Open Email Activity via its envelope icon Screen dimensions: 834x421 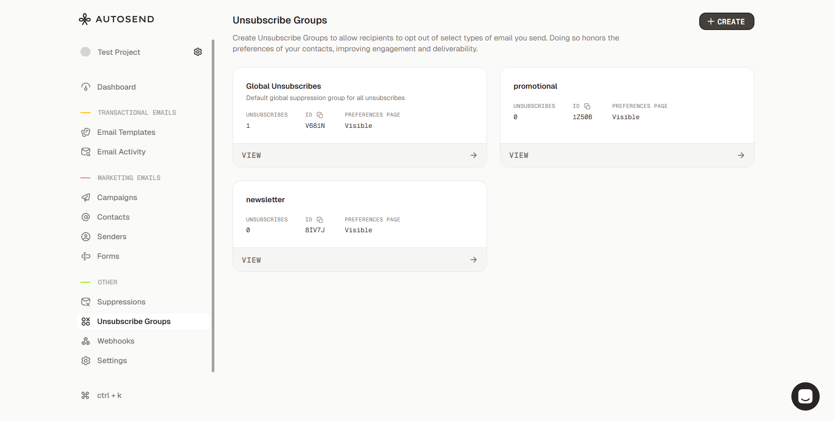(86, 152)
